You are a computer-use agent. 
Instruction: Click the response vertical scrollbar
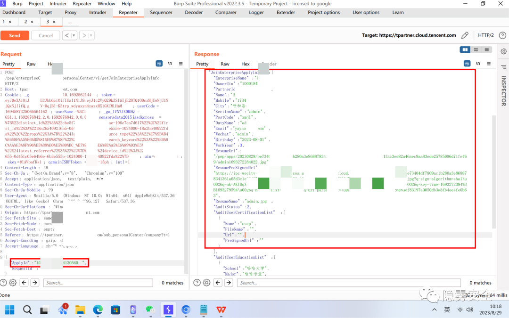click(494, 172)
